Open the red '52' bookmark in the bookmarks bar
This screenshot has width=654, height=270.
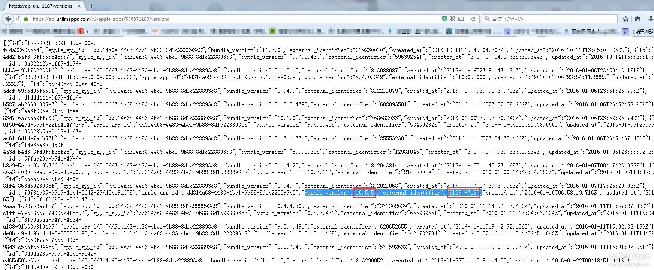84,31
